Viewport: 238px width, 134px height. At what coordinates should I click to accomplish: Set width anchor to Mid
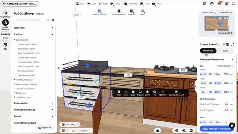pyautogui.click(x=210, y=74)
